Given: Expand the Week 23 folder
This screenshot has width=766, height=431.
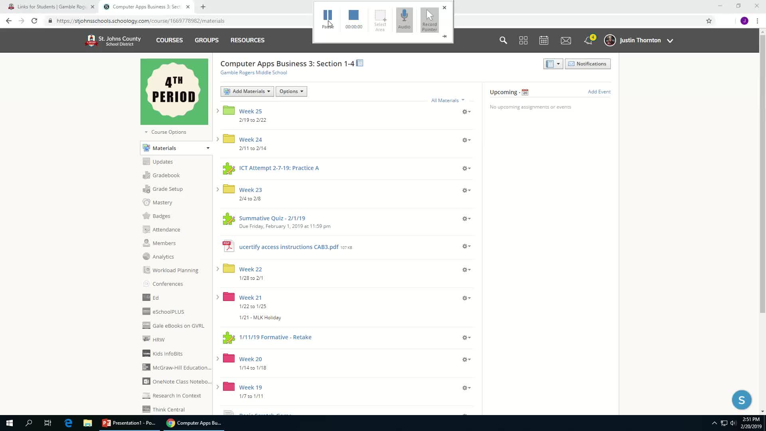Looking at the screenshot, I should click(217, 190).
